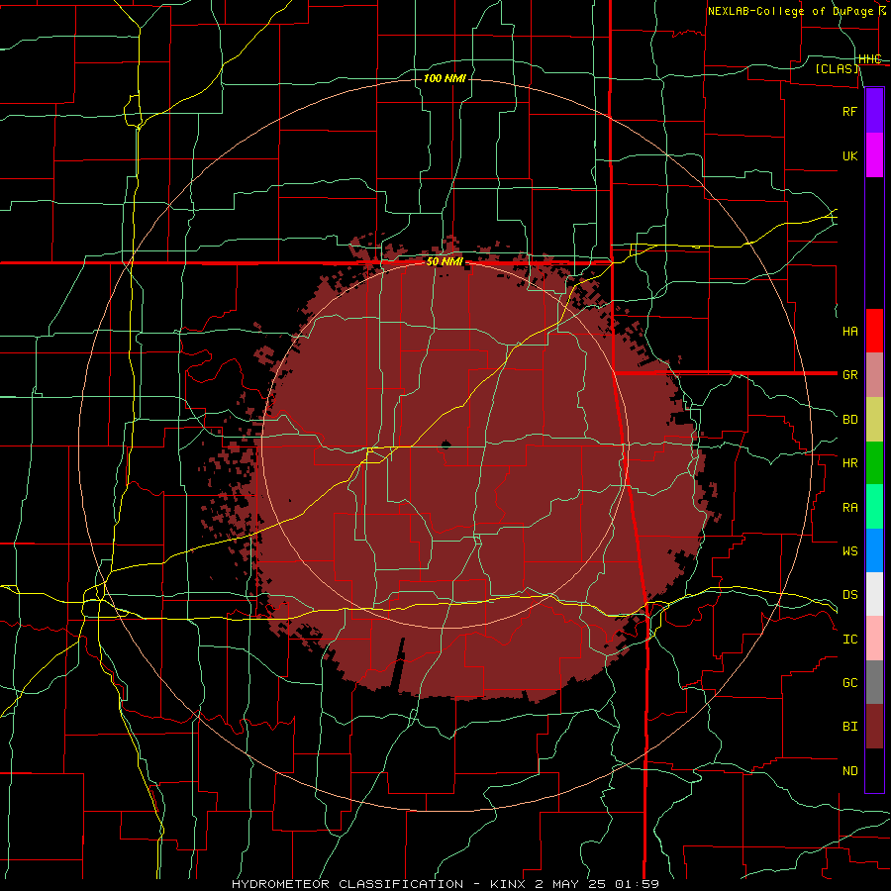Click the UK magenta legend swatch

874,155
